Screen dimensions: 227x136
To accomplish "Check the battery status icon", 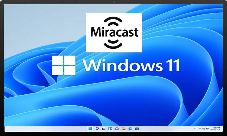I will pos(207,129).
